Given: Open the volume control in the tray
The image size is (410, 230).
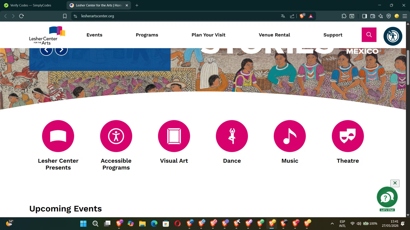Looking at the screenshot, I should click(359, 224).
